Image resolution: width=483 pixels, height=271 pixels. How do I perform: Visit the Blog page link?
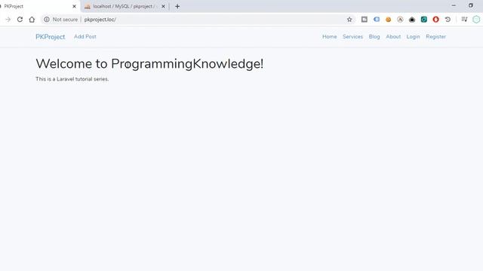tap(374, 37)
